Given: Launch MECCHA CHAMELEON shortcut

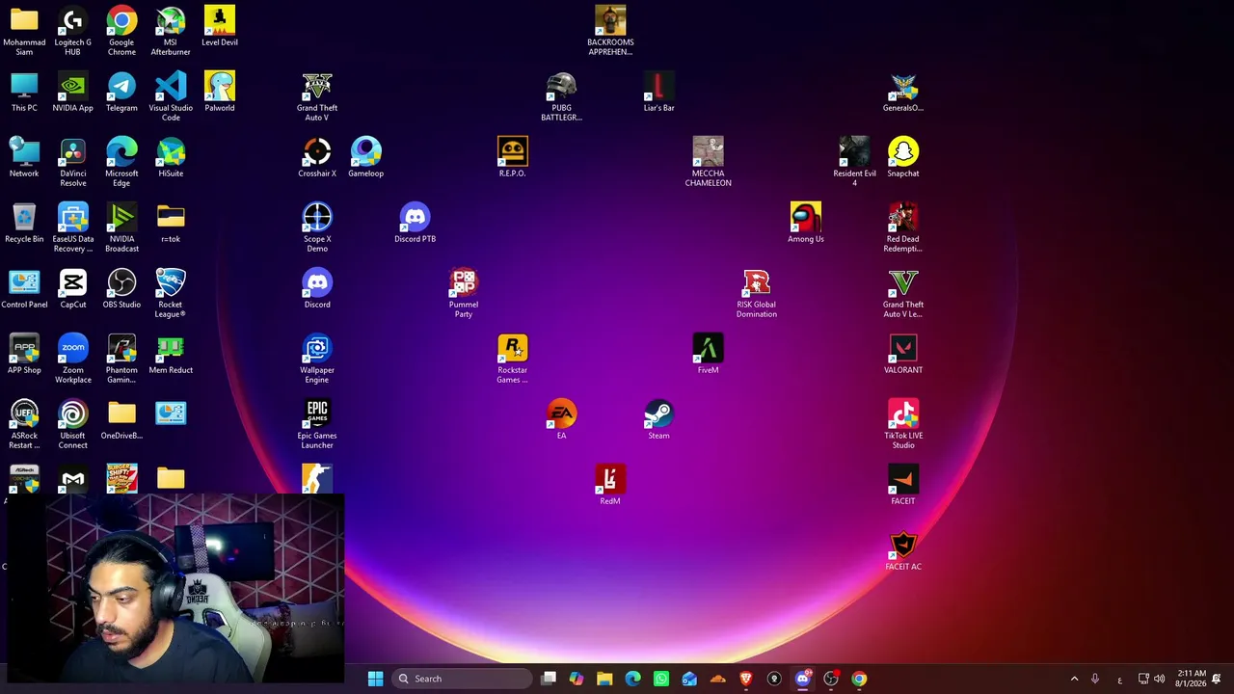Looking at the screenshot, I should pyautogui.click(x=708, y=162).
